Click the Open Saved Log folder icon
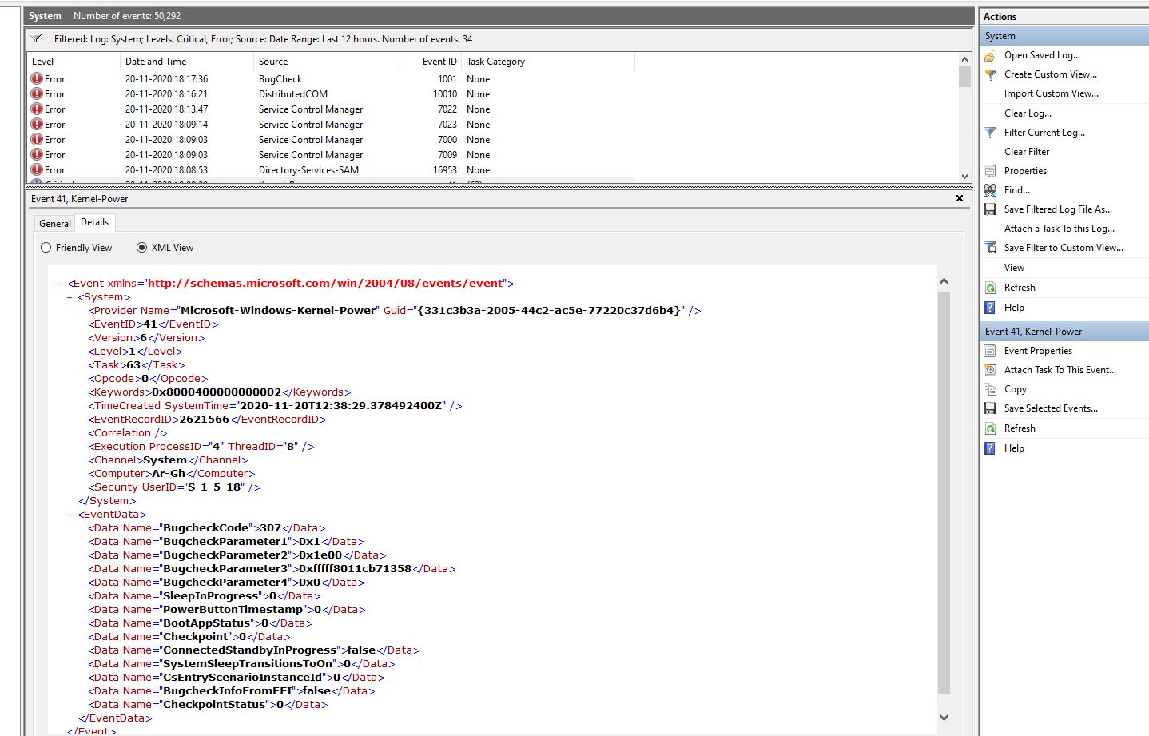Screen dimensions: 1149x736 pyautogui.click(x=990, y=56)
